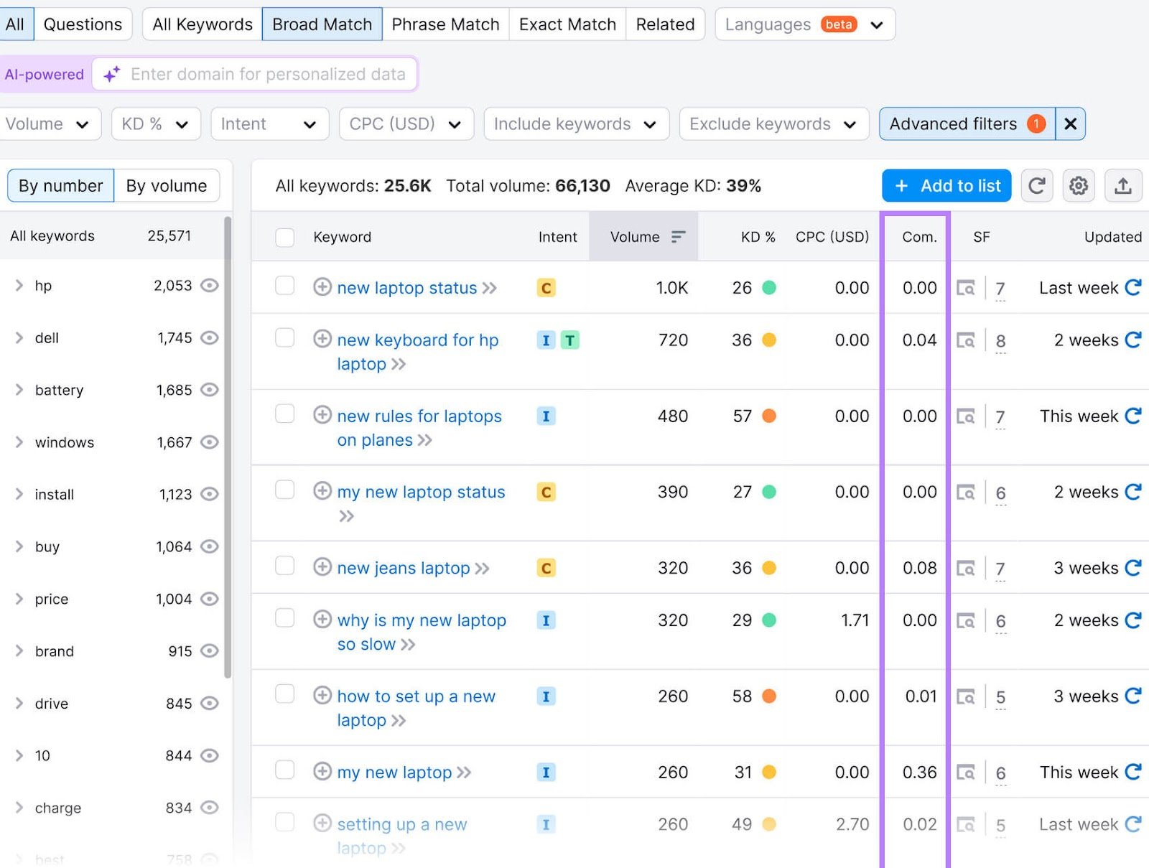Click the Add to list button
Viewport: 1149px width, 868px height.
coord(946,185)
